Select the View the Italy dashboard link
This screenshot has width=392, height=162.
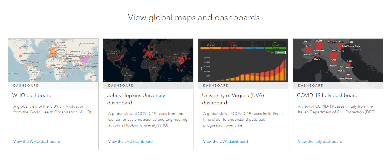[320, 141]
